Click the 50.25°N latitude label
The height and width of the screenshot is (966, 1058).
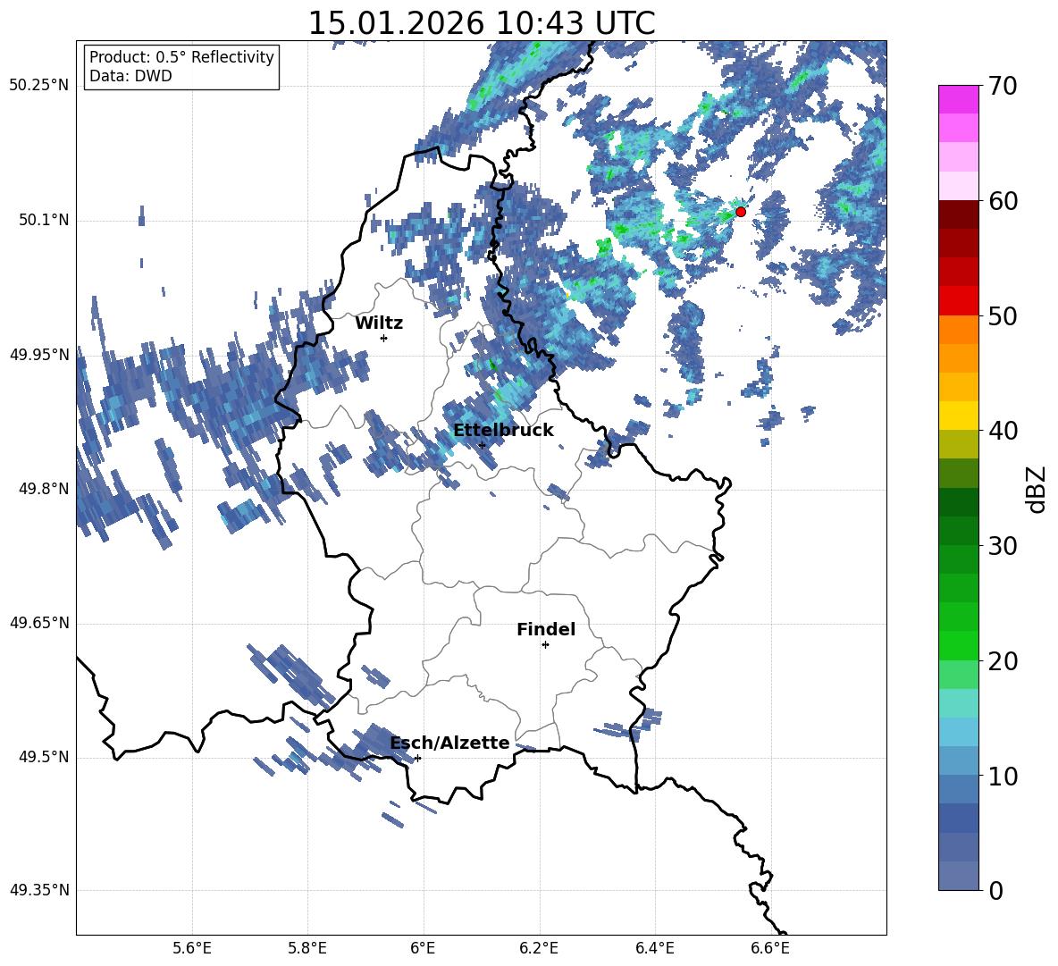[x=39, y=86]
